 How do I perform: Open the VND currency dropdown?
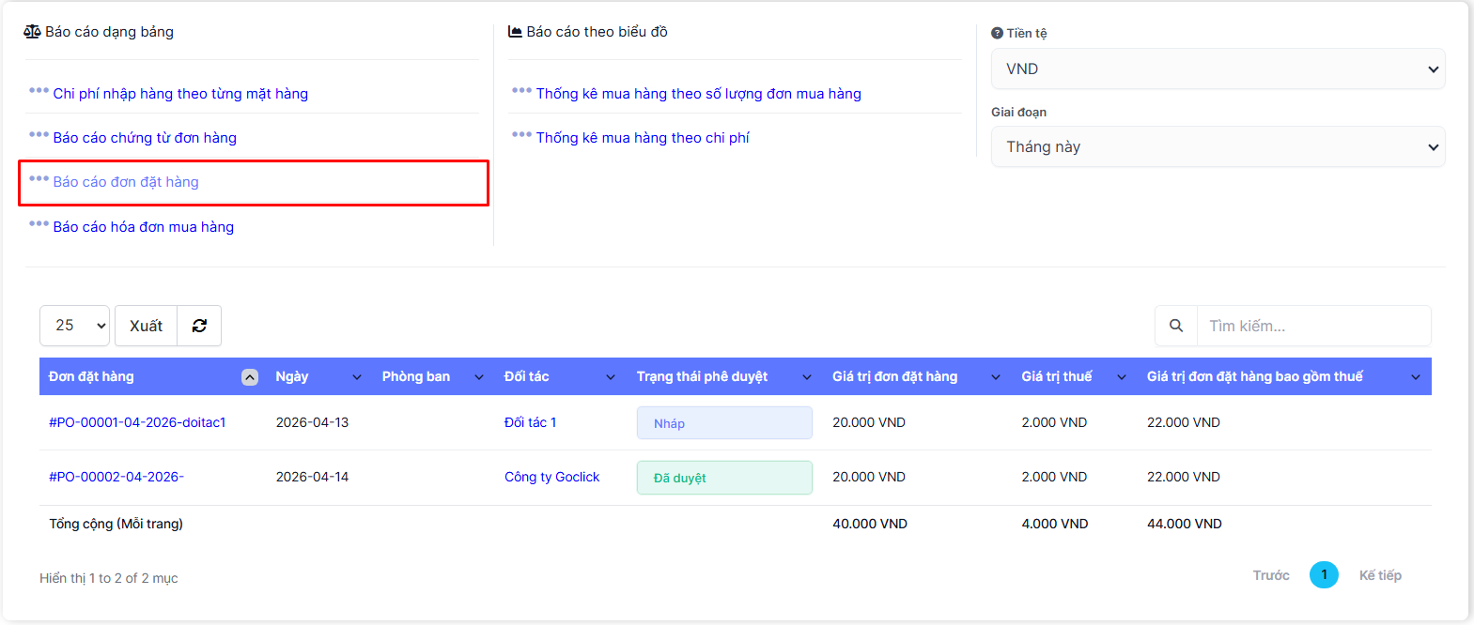coord(1218,69)
